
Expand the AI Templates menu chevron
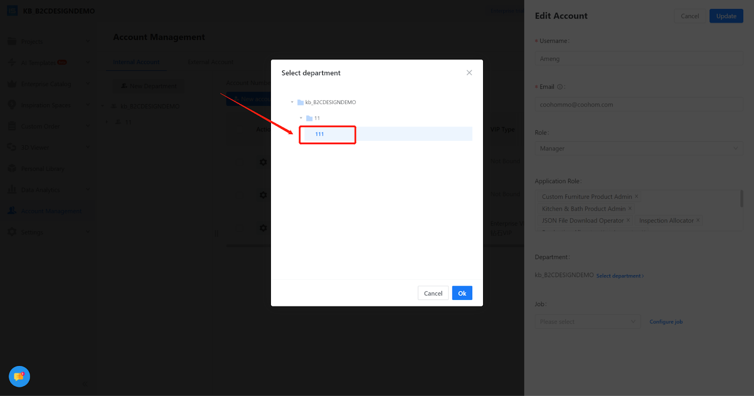point(88,62)
